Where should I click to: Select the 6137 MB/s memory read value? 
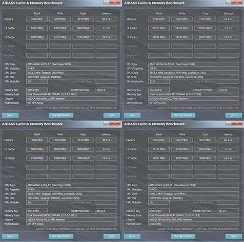(x=159, y=140)
